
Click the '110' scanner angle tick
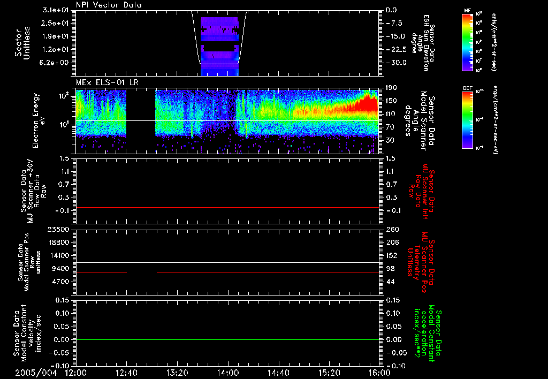tap(391, 114)
